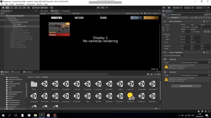Select TabBar object in Hierarchy
Viewport: 211px width, 118px height.
(18, 24)
